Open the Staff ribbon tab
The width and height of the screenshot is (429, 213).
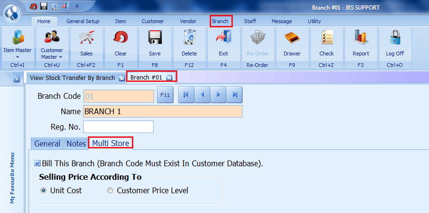(x=250, y=21)
